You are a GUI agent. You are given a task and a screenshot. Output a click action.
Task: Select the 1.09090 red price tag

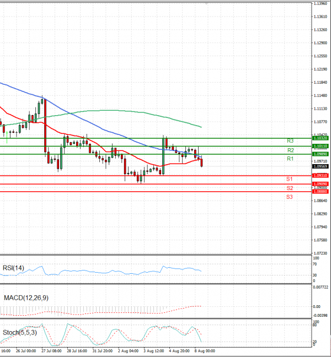click(x=321, y=184)
